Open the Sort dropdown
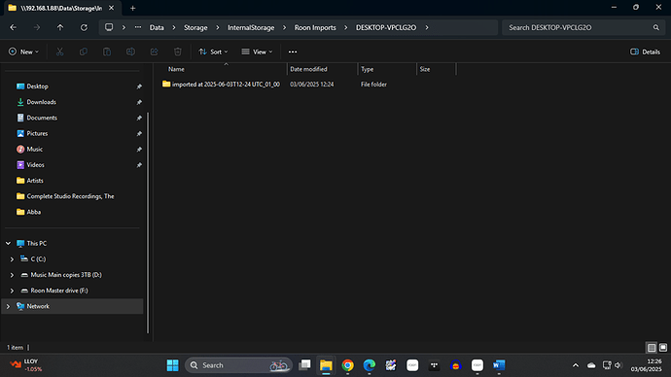Viewport: 671px width, 377px height. click(213, 51)
